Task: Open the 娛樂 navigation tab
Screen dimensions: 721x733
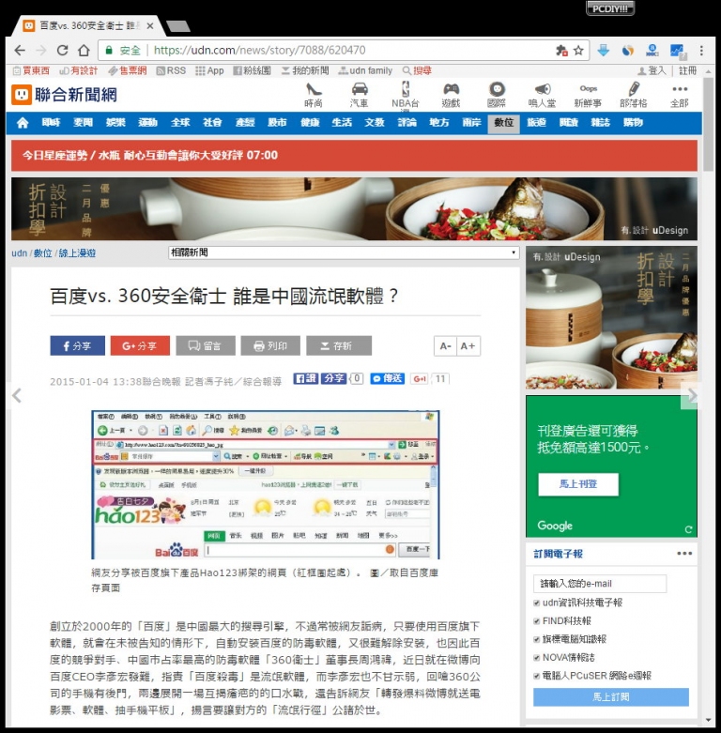Action: [x=115, y=122]
